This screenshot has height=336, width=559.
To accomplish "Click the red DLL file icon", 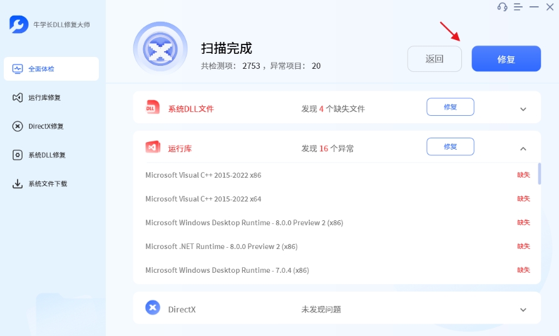I will [x=153, y=108].
